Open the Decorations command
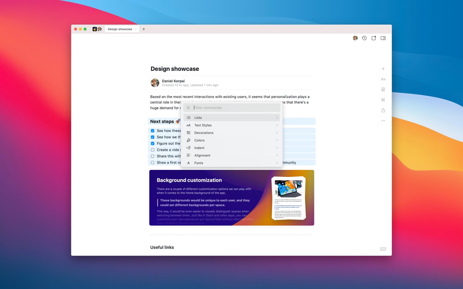Image resolution: width=463 pixels, height=289 pixels. (232, 133)
